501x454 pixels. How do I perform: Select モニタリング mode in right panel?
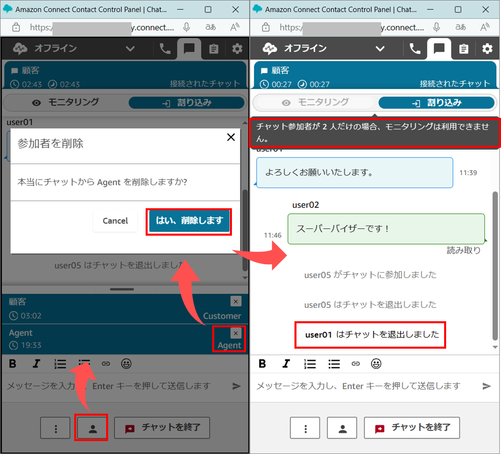click(315, 103)
